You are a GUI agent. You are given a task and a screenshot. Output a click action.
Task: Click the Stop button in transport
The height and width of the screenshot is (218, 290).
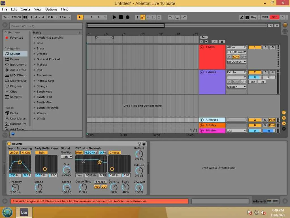pos(121,17)
